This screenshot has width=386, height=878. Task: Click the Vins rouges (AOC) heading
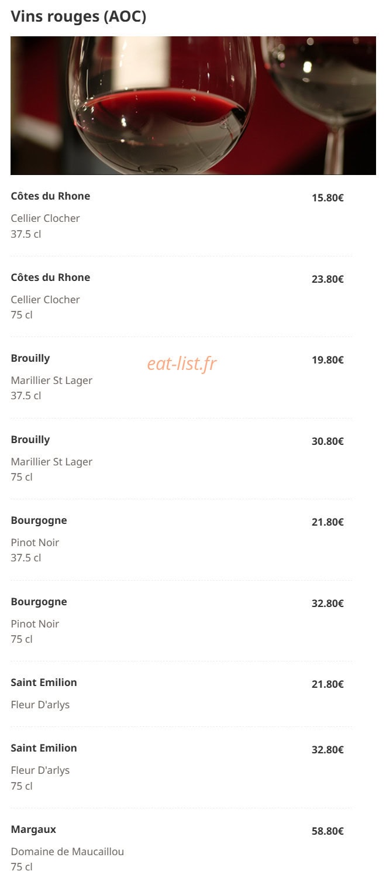point(78,16)
